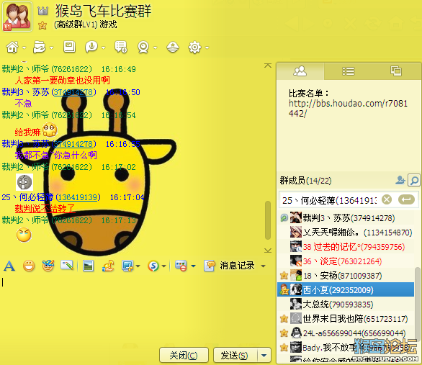Select member 世界末日我也陪(651723117)
Image resolution: width=422 pixels, height=365 pixels.
pos(346,319)
